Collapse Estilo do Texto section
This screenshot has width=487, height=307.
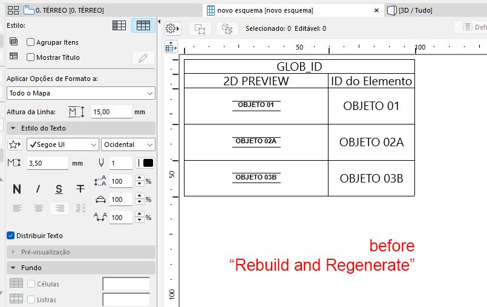[80, 128]
